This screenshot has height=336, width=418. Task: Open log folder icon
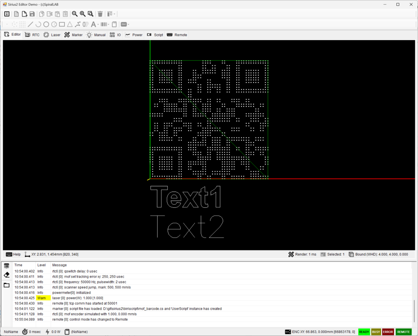pyautogui.click(x=7, y=285)
